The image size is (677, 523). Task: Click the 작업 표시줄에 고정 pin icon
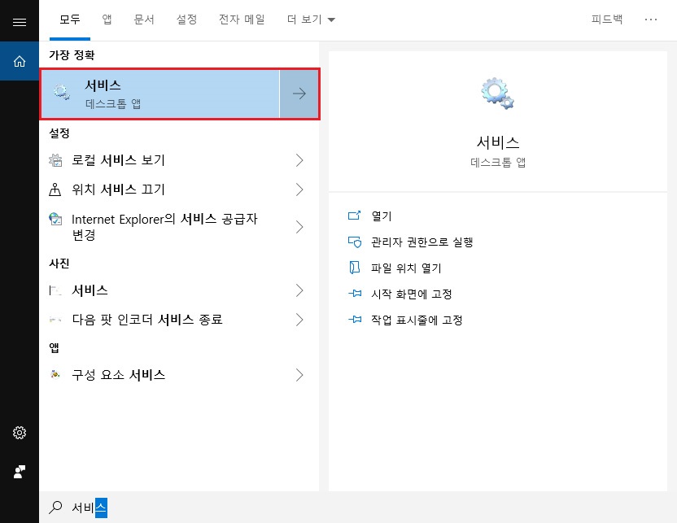click(355, 320)
